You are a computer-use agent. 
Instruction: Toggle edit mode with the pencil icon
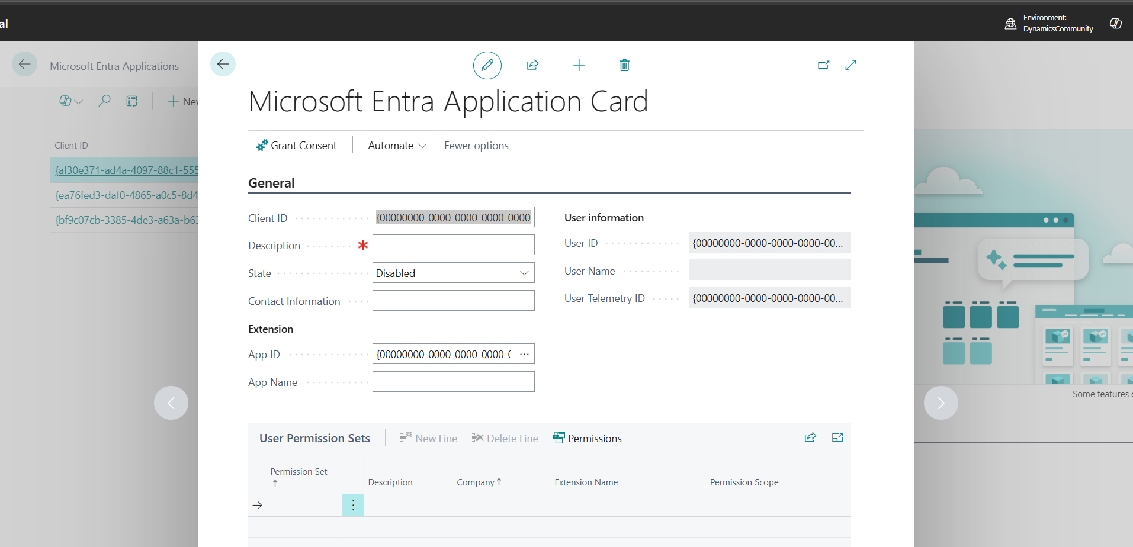point(487,65)
